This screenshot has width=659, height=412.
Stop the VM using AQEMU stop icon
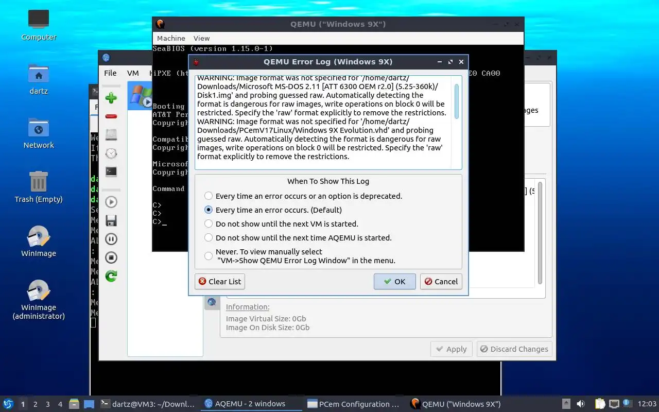click(x=111, y=257)
